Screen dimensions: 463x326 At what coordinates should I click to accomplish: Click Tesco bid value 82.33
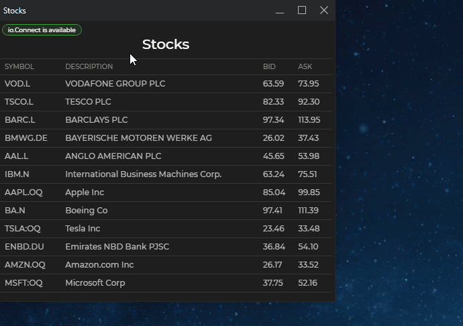pos(273,101)
